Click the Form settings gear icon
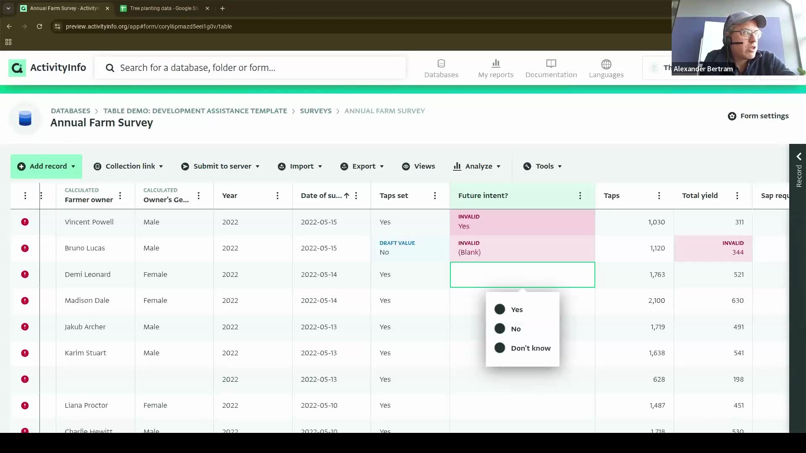 click(732, 116)
